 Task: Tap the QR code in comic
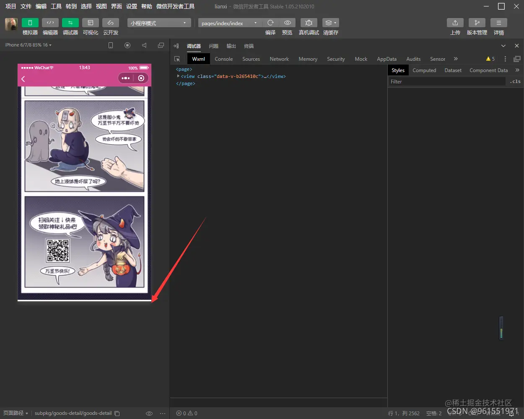tap(58, 251)
